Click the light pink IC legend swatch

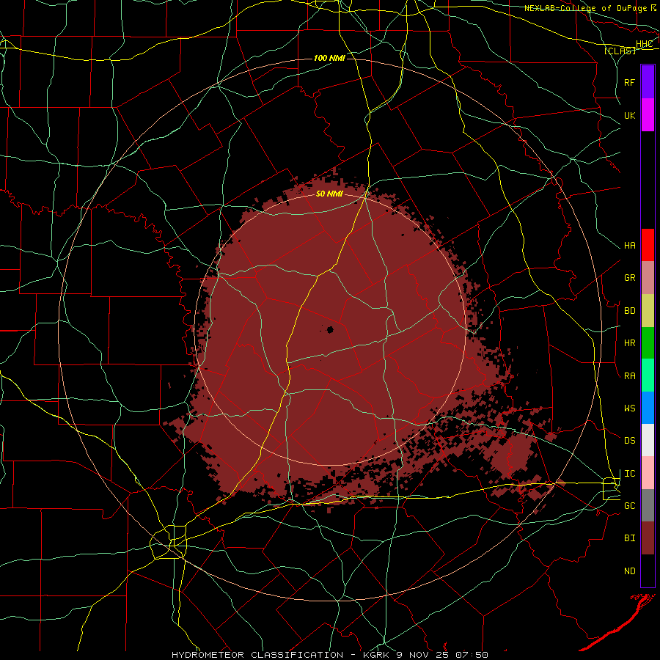(x=648, y=473)
